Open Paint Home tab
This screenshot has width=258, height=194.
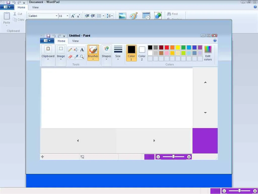click(61, 41)
